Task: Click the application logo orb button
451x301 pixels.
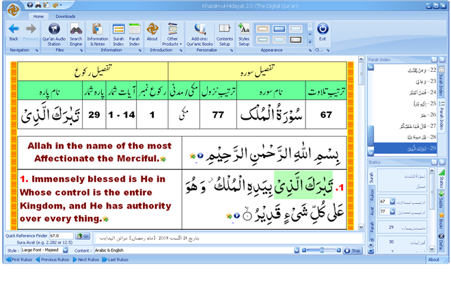Action: [x=13, y=10]
